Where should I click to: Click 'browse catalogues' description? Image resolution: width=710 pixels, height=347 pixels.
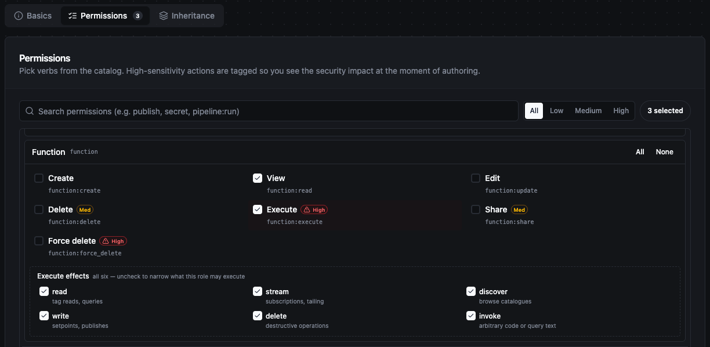[x=505, y=301]
